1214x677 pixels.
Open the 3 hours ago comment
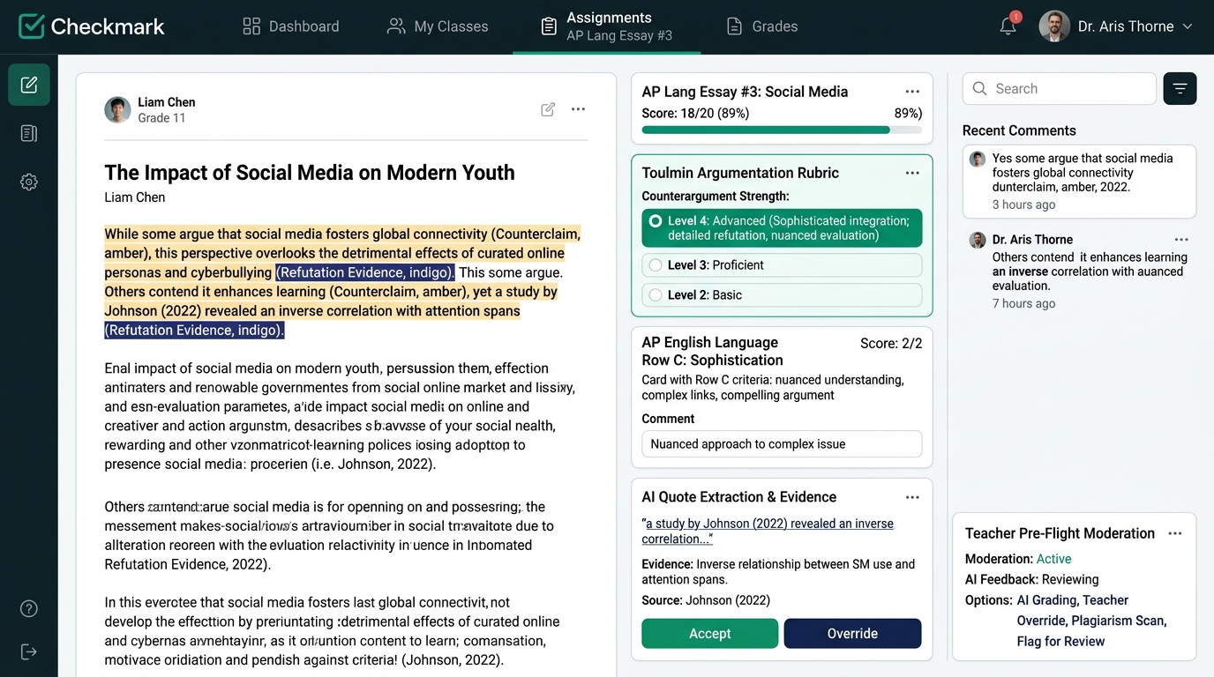pyautogui.click(x=1079, y=182)
